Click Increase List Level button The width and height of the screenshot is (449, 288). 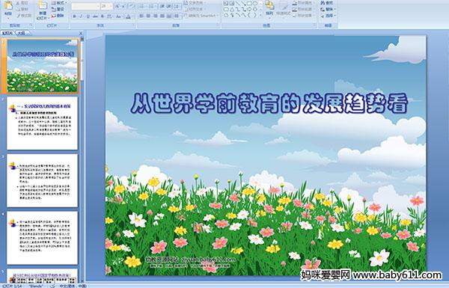[169, 6]
